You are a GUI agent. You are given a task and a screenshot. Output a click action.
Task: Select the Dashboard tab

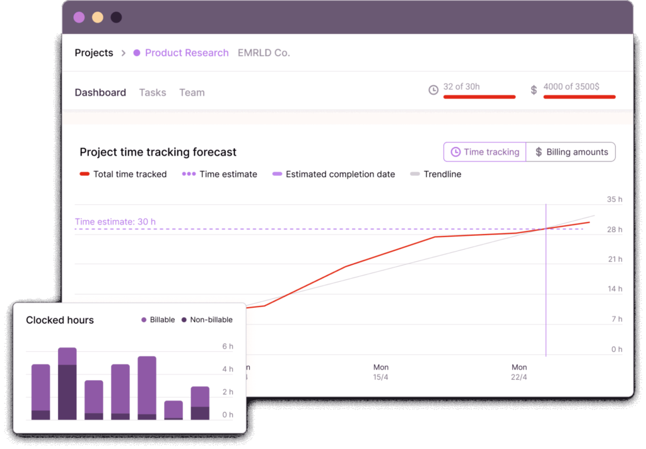100,93
